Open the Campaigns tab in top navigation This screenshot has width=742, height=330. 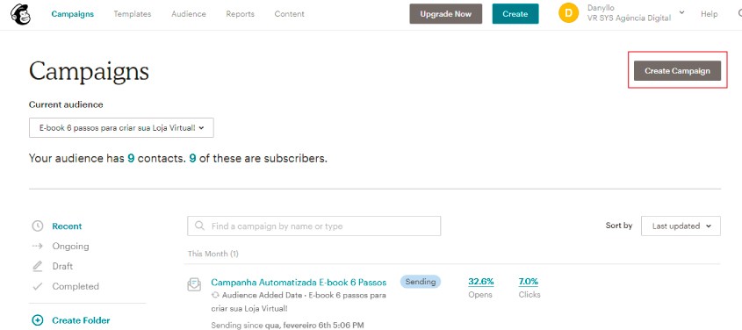pyautogui.click(x=72, y=14)
